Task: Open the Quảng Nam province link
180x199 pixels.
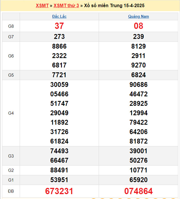Action: click(x=138, y=16)
